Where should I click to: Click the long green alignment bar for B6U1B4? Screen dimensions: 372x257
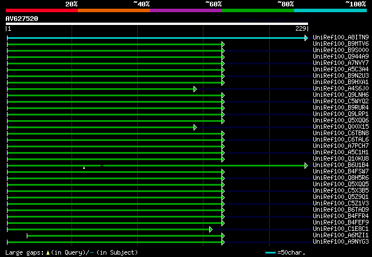(x=156, y=165)
